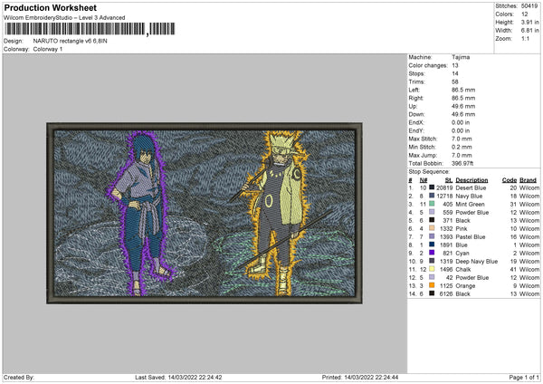Click the Mint Green color swatch
Screen dimensions: 543x384
432,204
